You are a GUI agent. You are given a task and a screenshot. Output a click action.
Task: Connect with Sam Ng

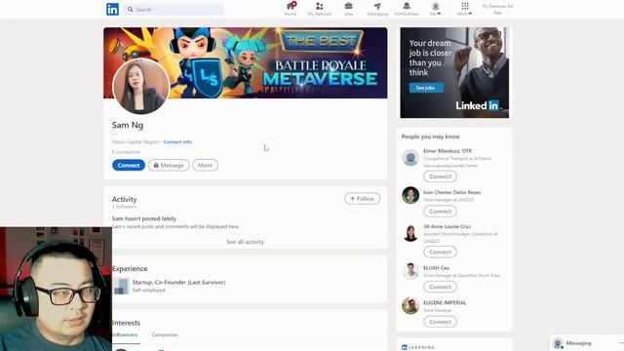pyautogui.click(x=129, y=165)
